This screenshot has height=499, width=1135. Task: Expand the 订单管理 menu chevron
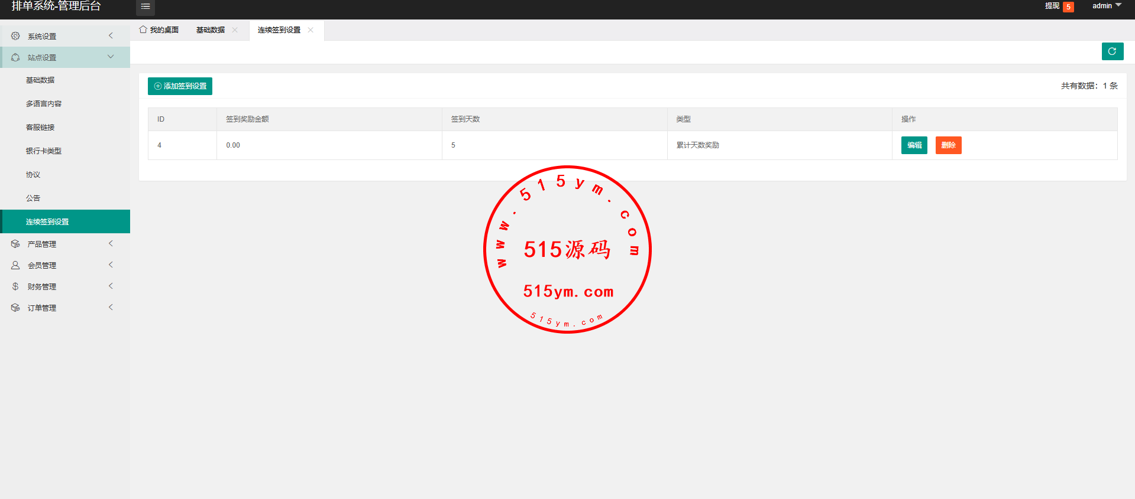[111, 308]
